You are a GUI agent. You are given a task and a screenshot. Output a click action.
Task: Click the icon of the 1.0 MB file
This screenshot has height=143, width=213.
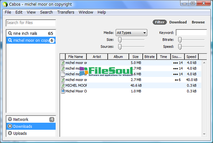click(63, 91)
